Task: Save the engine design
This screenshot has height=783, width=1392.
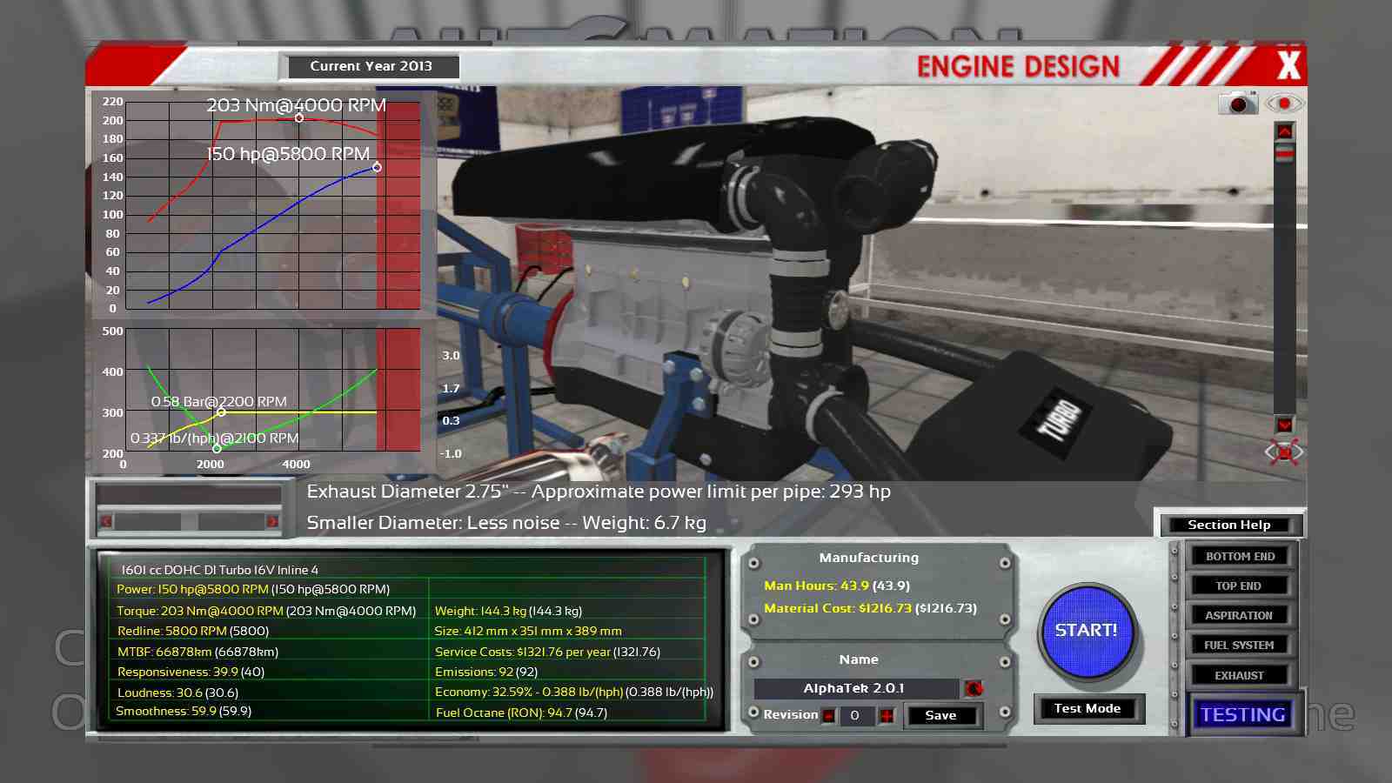Action: [940, 716]
